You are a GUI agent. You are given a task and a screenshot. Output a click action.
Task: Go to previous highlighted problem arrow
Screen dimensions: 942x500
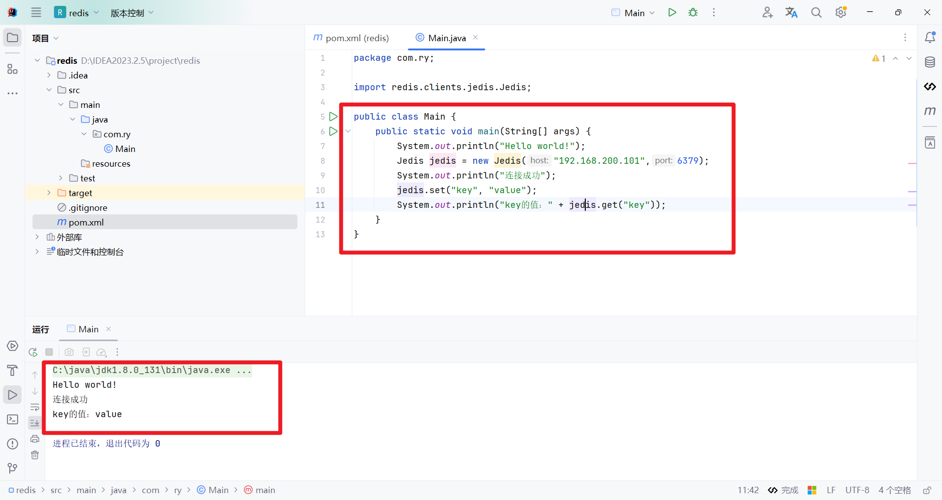click(895, 58)
